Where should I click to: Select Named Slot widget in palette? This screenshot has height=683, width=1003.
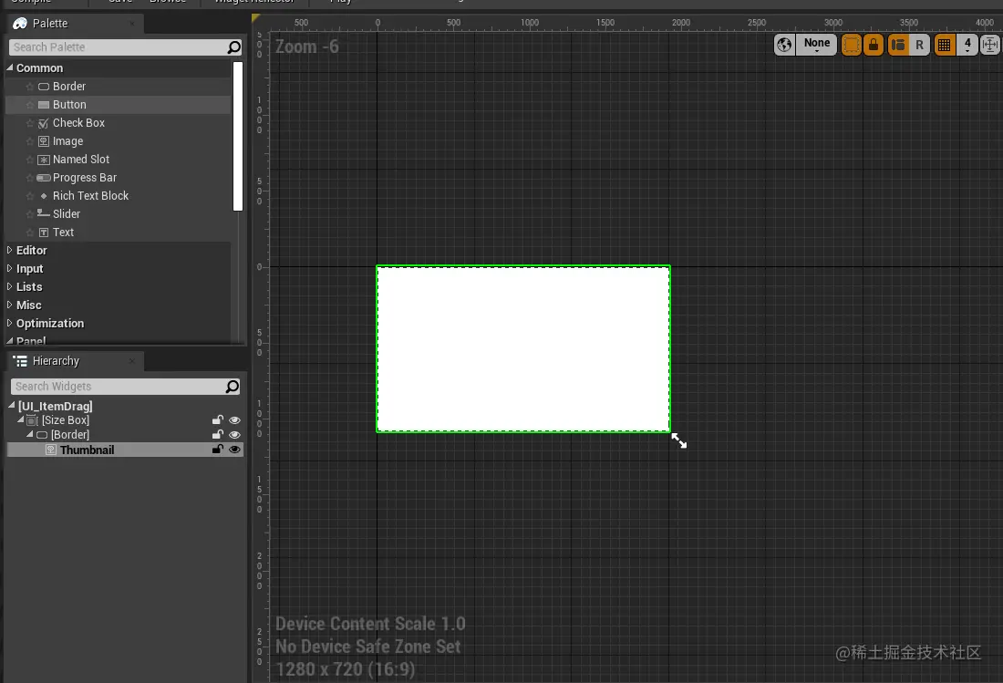coord(119,160)
